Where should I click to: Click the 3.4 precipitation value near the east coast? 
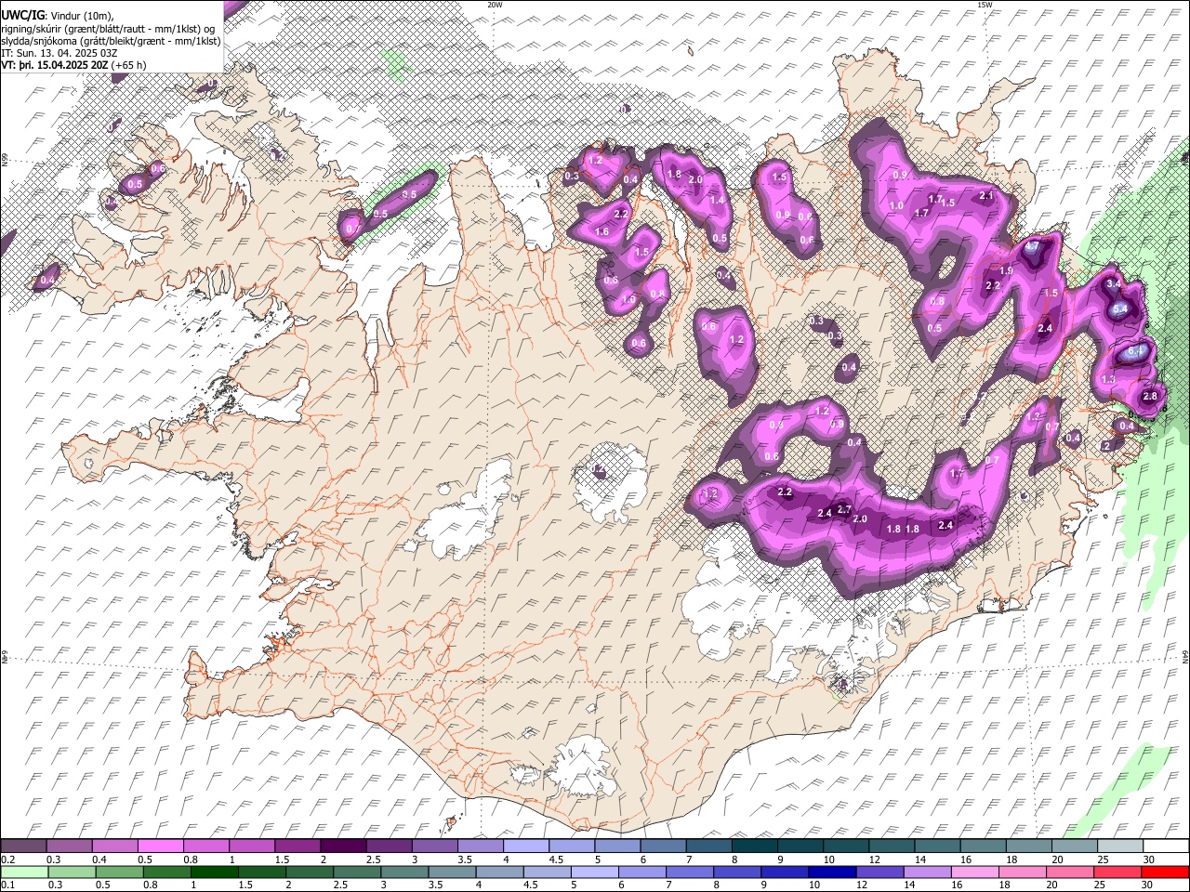coord(1114,283)
